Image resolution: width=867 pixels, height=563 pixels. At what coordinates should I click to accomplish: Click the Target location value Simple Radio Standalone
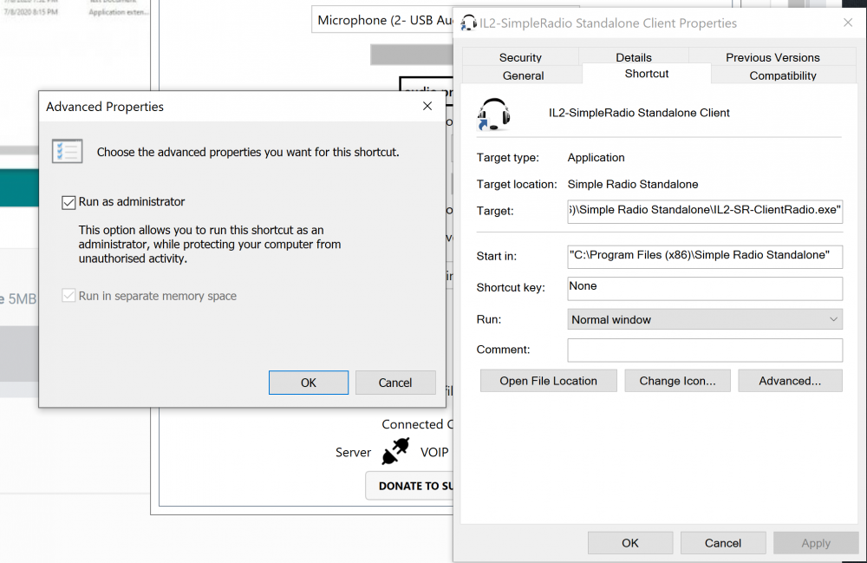pyautogui.click(x=633, y=184)
